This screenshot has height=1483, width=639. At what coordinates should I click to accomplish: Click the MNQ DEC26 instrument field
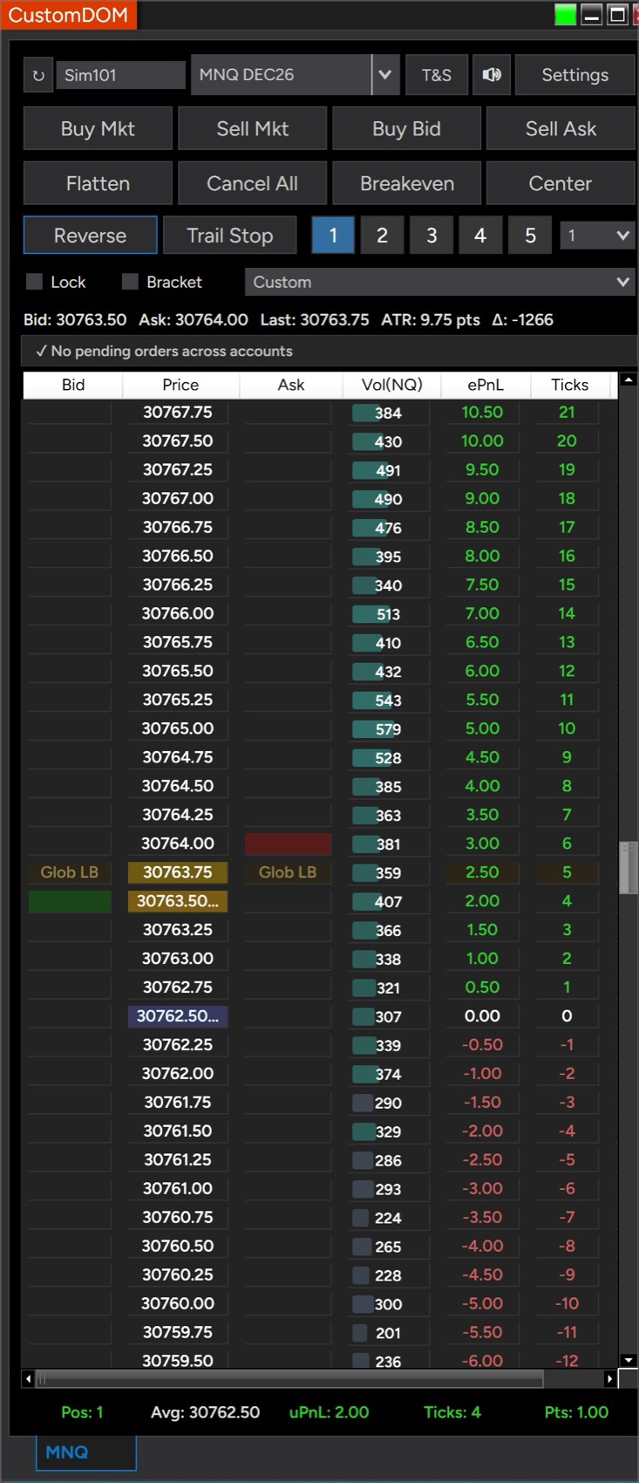282,75
